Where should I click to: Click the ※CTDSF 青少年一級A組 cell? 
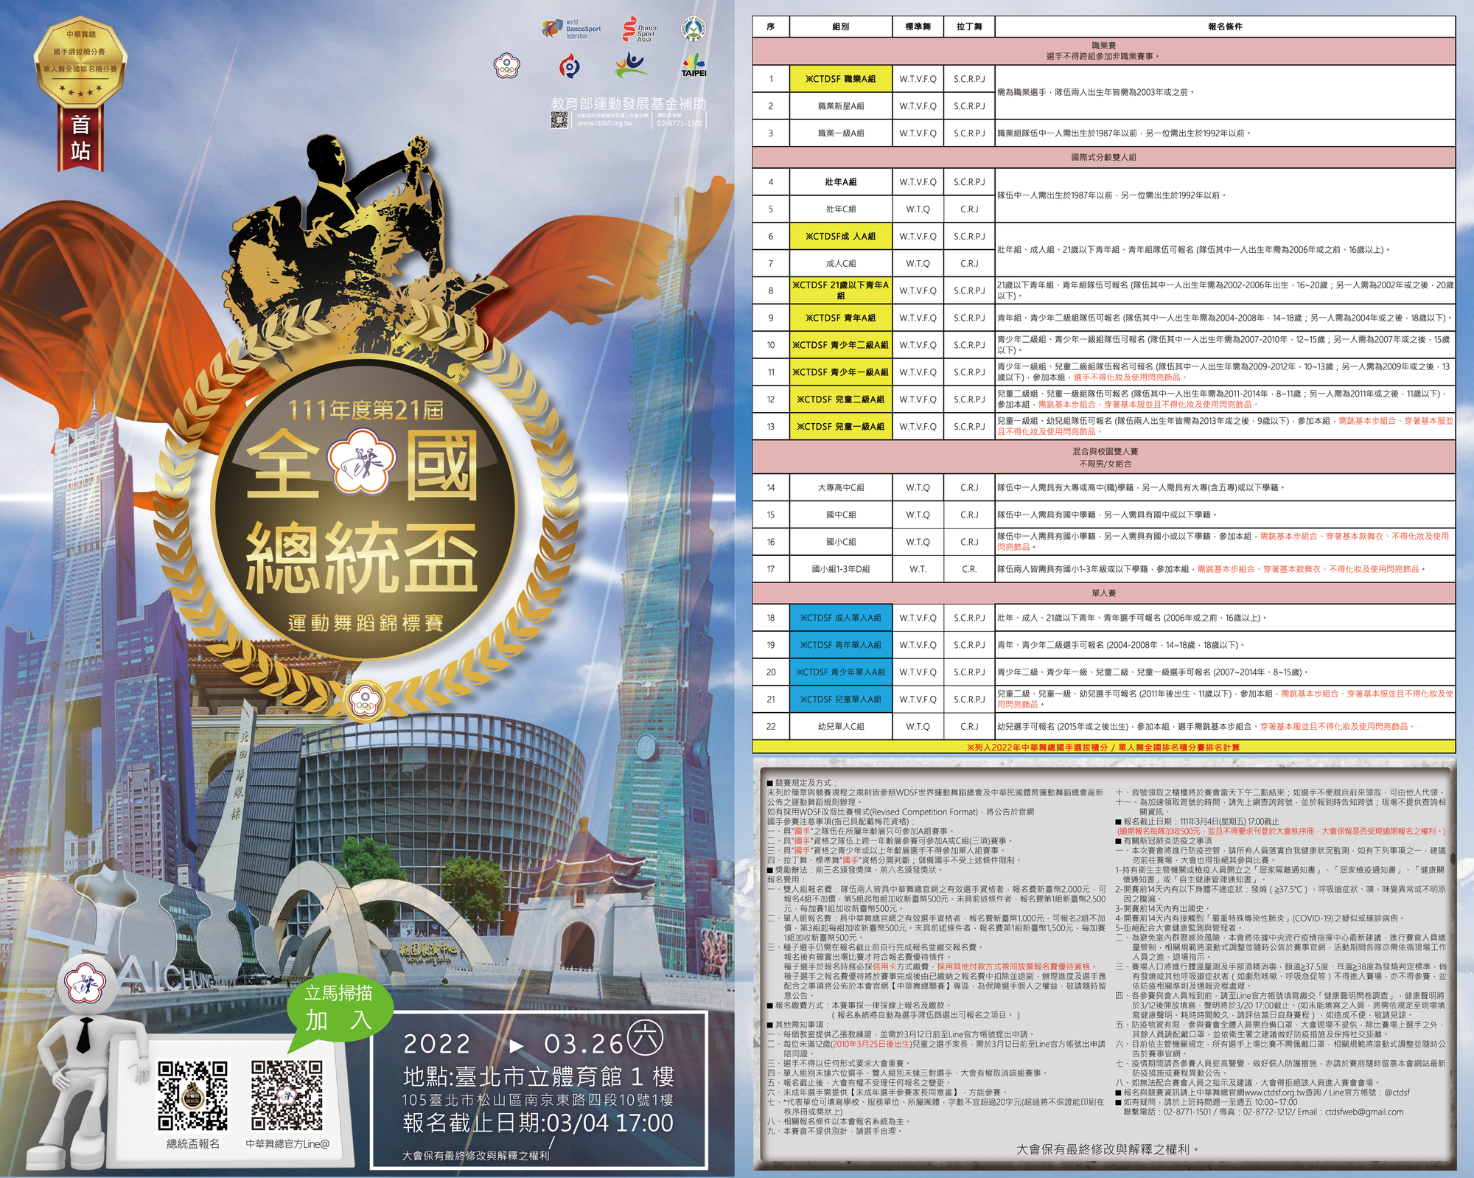click(841, 372)
